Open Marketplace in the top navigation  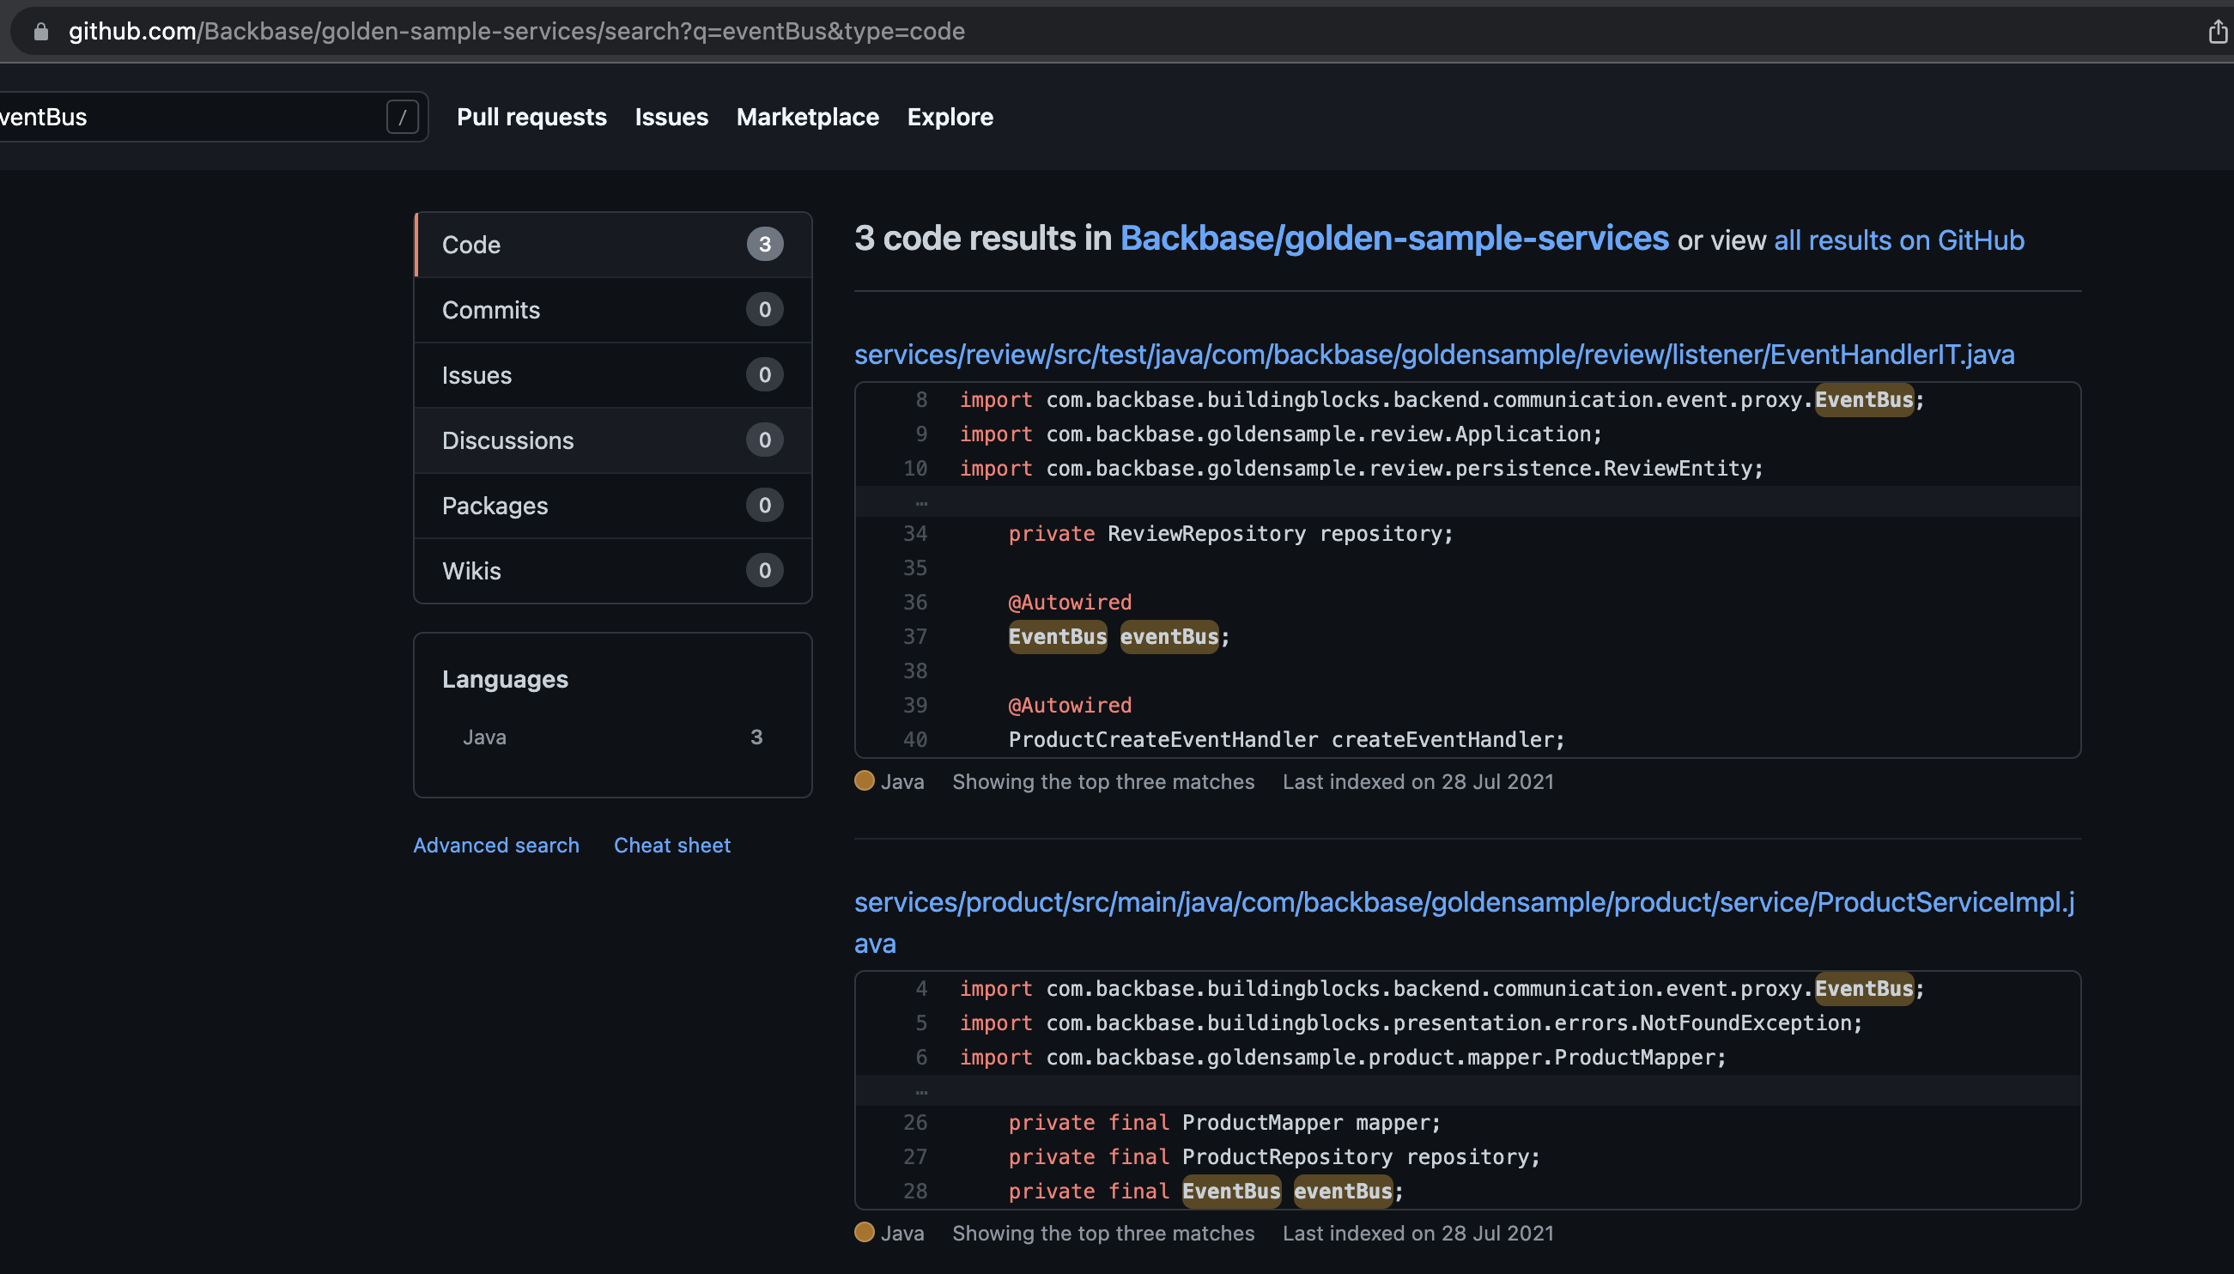[808, 118]
